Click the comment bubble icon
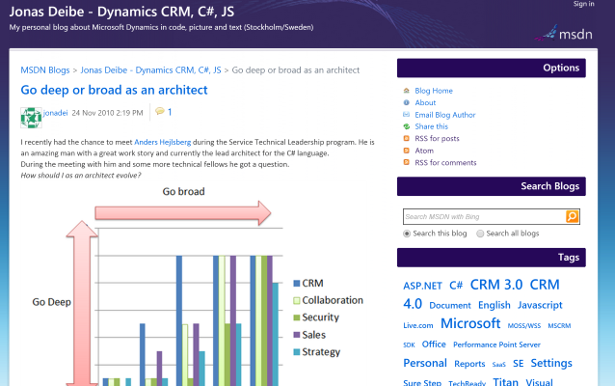 (x=160, y=112)
